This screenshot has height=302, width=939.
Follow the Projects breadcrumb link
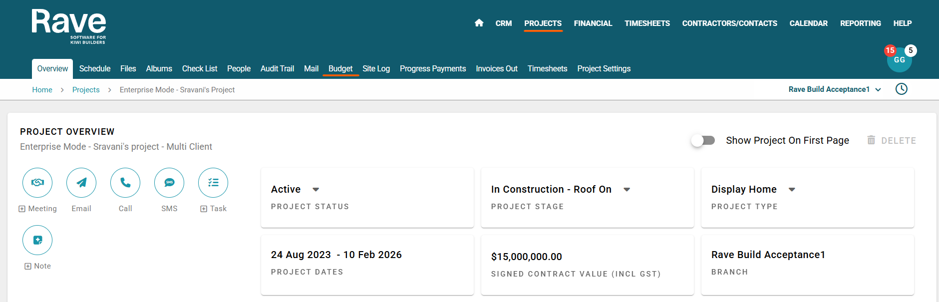86,90
